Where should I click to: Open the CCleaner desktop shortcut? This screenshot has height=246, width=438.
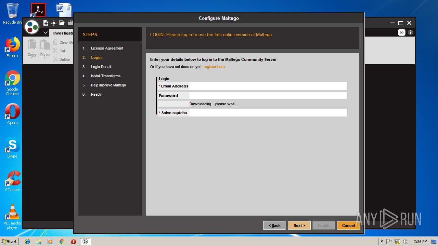tap(12, 181)
